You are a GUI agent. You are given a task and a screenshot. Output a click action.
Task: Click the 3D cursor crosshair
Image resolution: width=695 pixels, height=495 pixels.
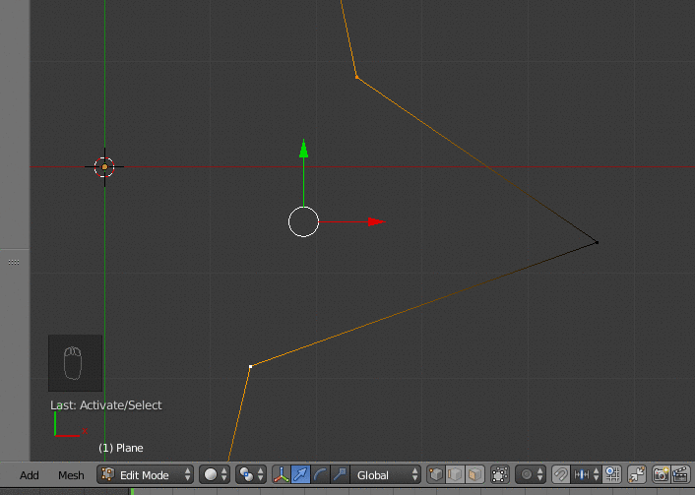104,167
